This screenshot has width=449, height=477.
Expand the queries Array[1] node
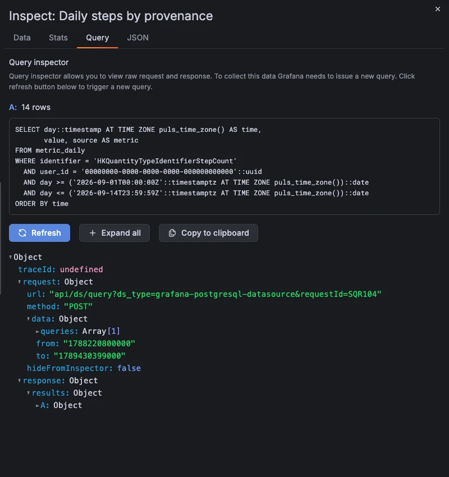point(38,331)
